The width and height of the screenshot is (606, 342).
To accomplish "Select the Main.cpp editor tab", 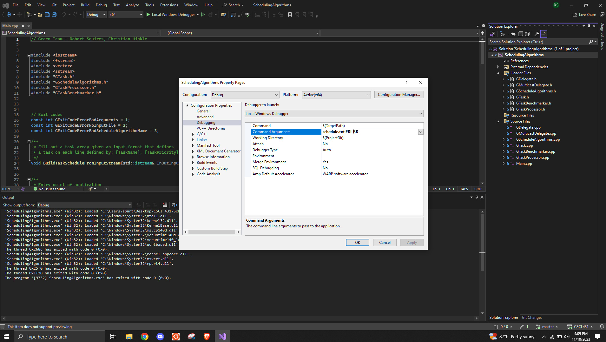I will pos(10,26).
